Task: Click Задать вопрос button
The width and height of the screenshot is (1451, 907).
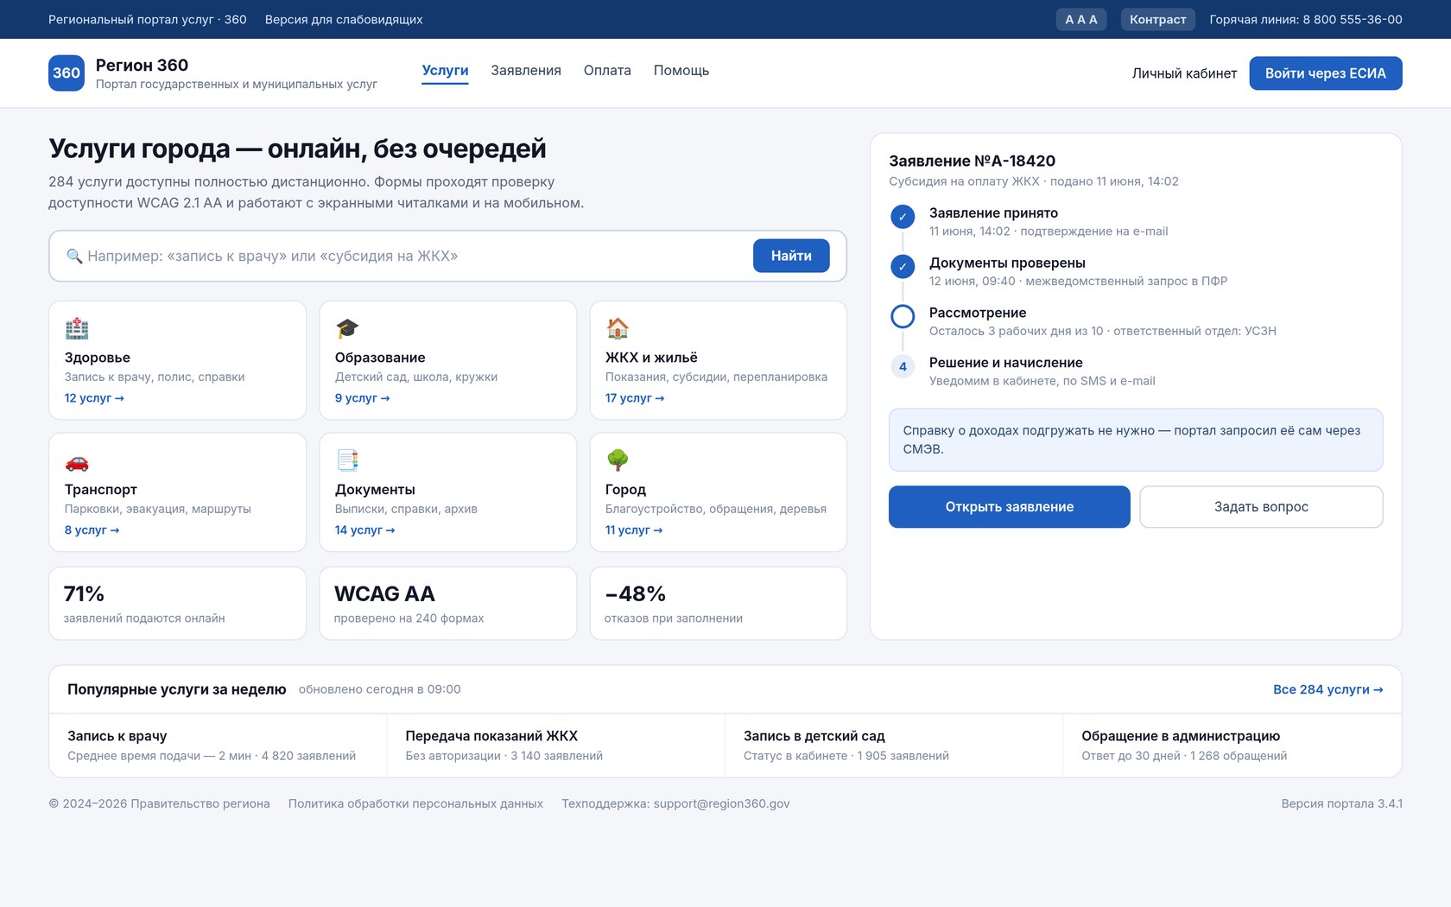Action: point(1261,507)
